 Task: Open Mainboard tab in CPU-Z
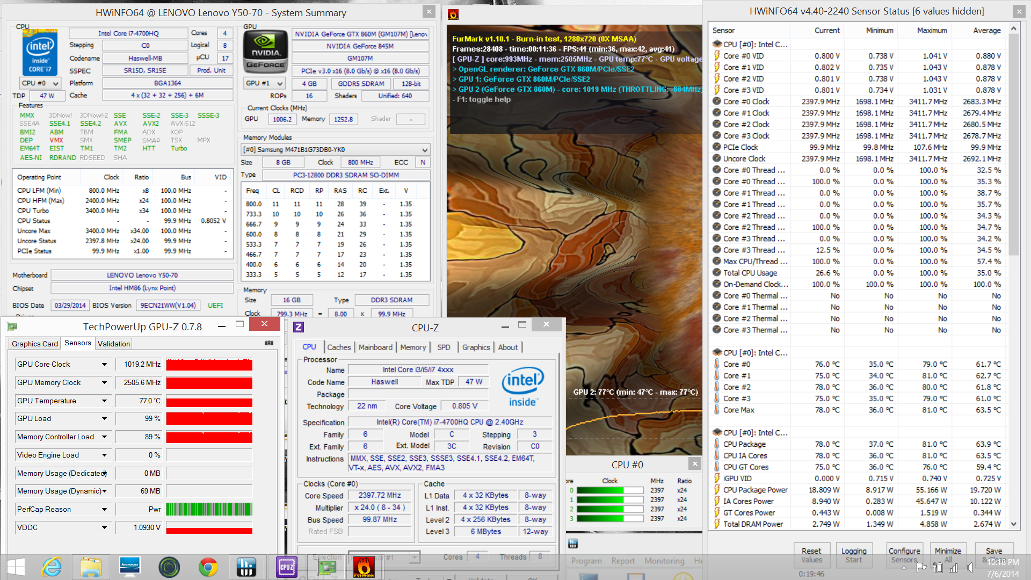pos(375,347)
